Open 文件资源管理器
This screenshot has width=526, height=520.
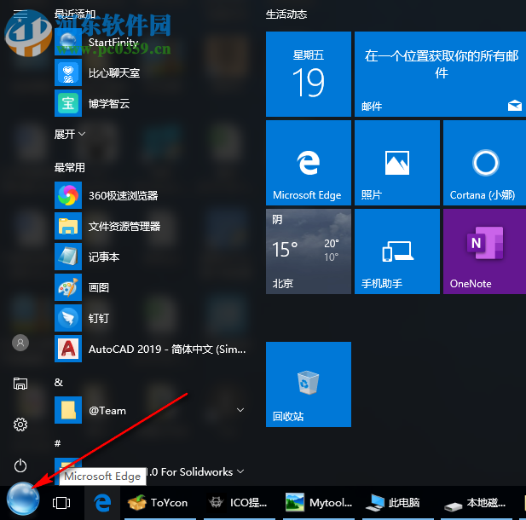click(x=151, y=226)
